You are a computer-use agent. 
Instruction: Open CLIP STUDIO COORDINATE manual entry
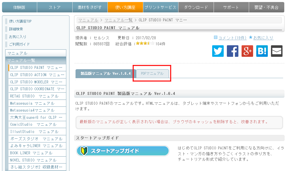(x=37, y=89)
